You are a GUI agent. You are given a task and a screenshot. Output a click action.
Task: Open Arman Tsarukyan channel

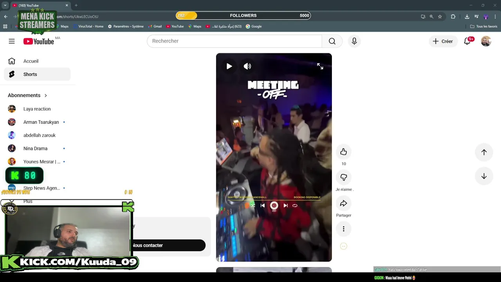click(x=37, y=122)
